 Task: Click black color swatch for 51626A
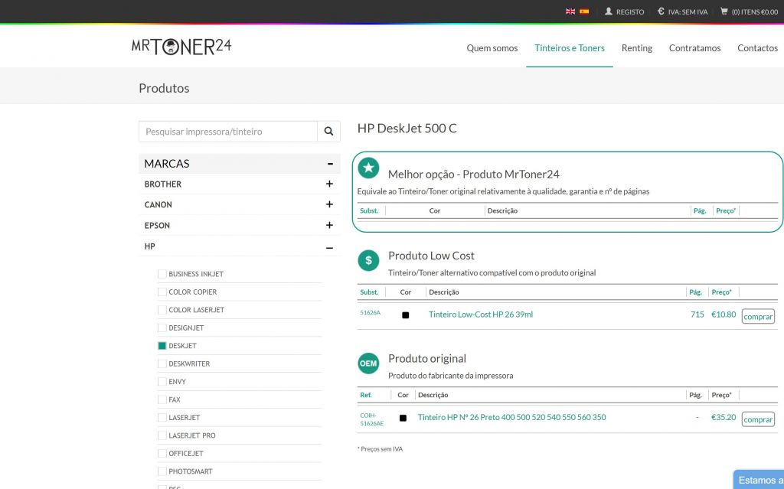point(406,315)
